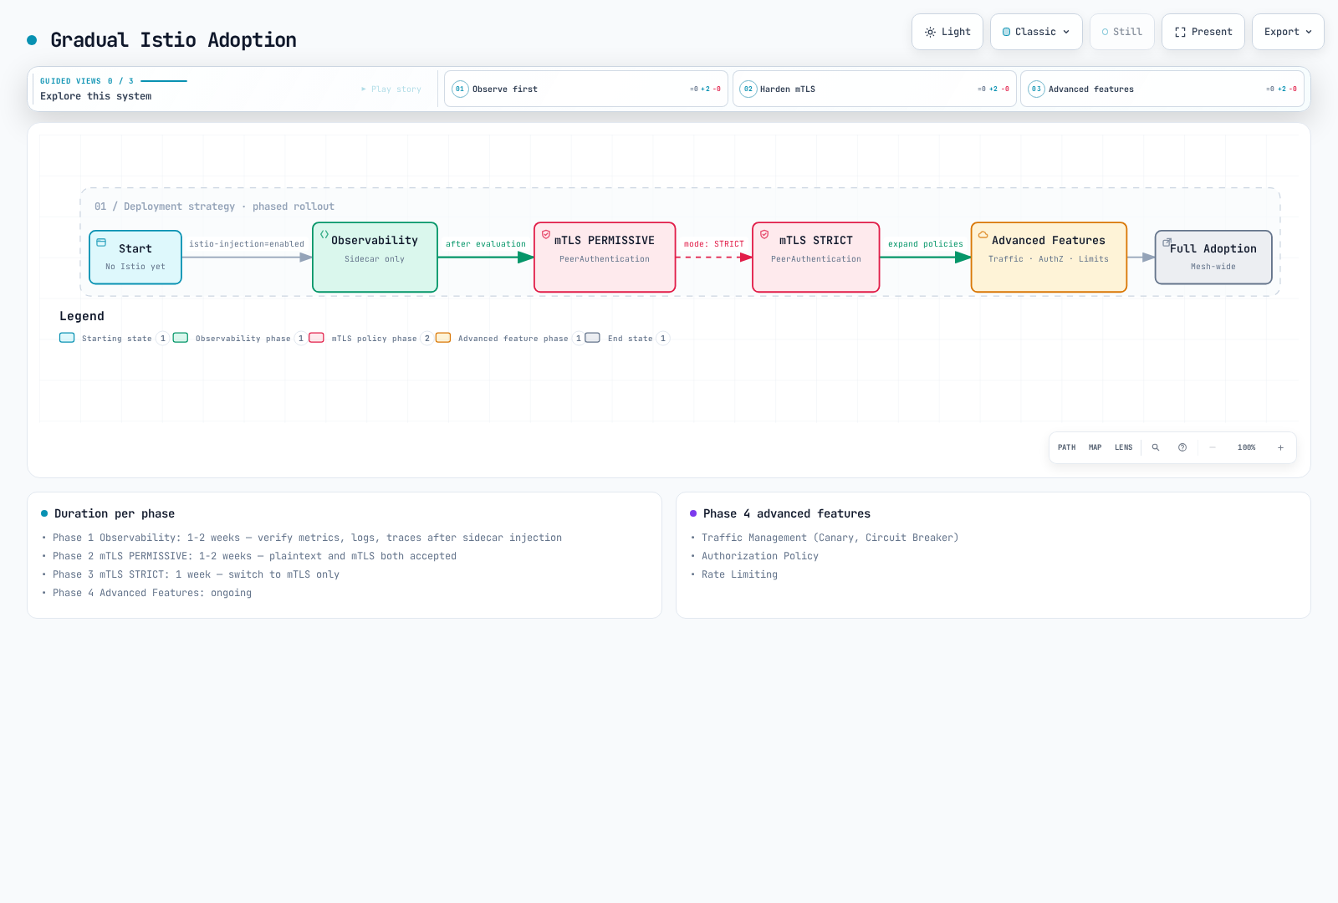Enable LENS mode in canvas toolbar
Screen dimensions: 1338x903
click(1123, 447)
